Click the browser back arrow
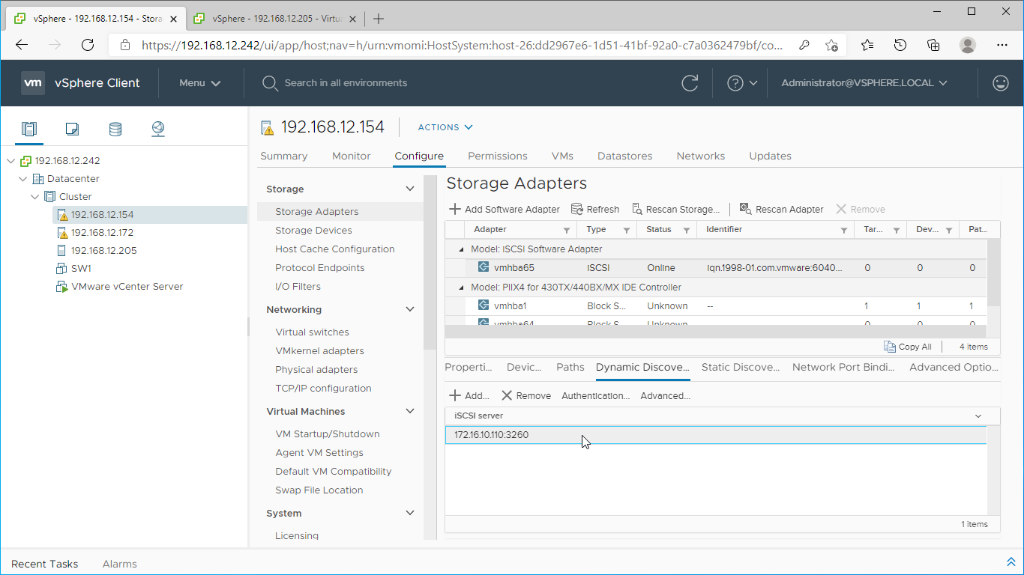This screenshot has height=575, width=1024. [22, 45]
